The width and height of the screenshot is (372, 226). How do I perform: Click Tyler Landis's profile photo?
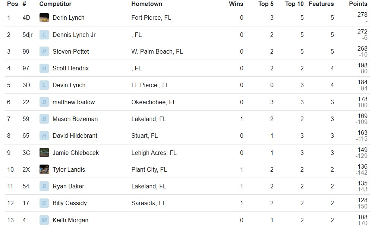click(44, 169)
